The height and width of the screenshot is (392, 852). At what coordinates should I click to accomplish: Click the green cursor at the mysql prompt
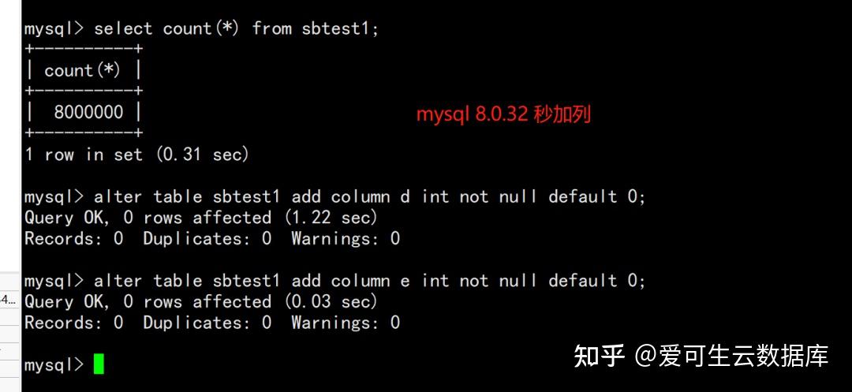pos(99,364)
